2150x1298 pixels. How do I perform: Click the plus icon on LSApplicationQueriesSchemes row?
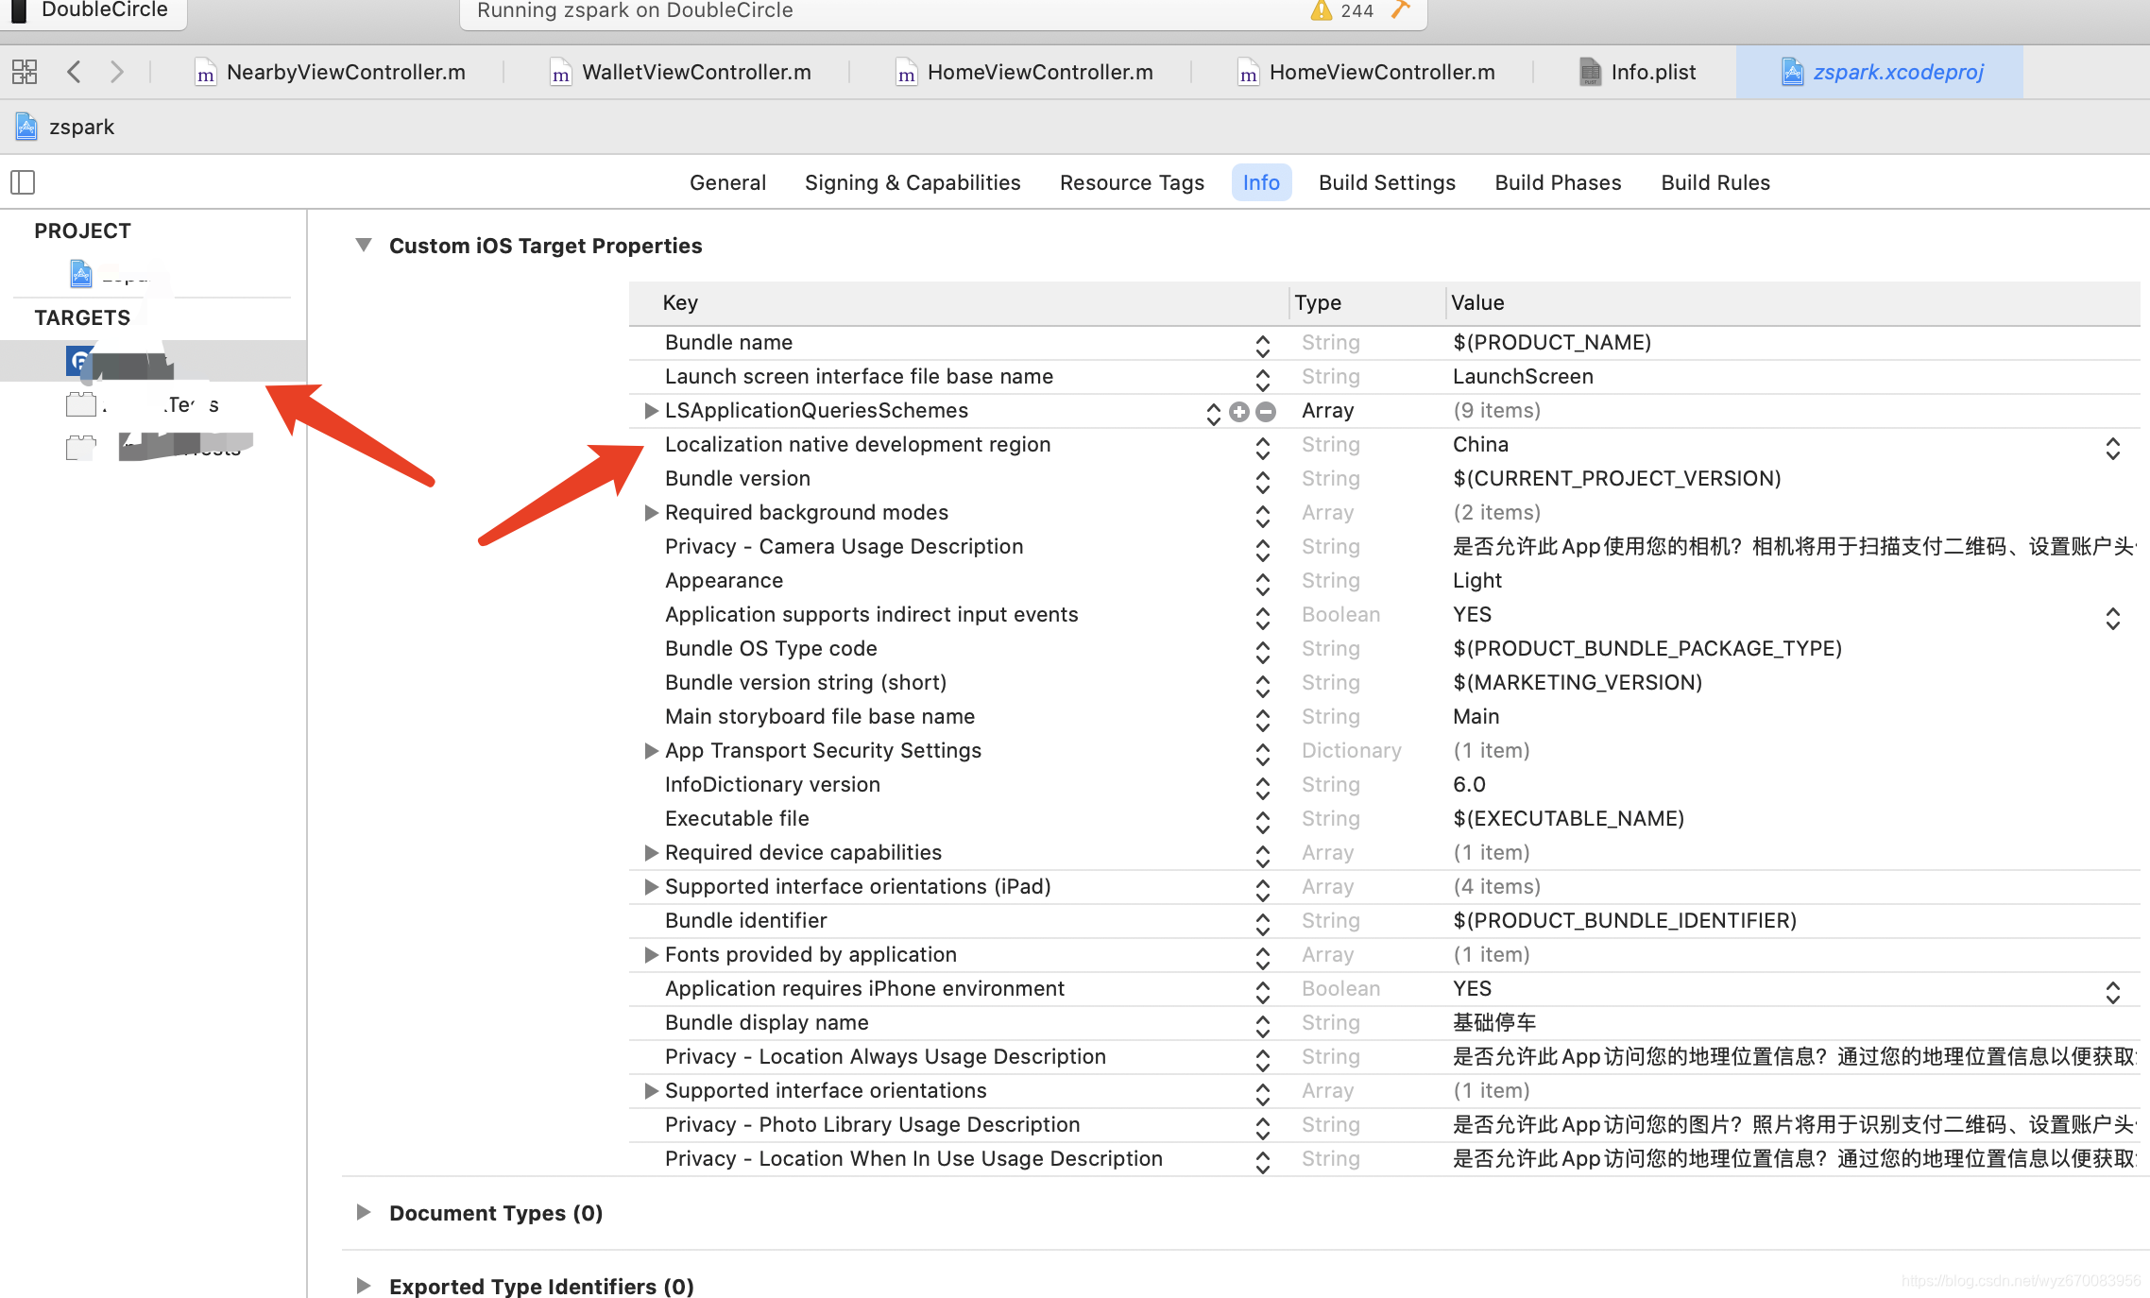pos(1239,411)
